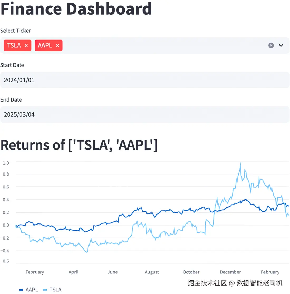Clear all selected tickers
The height and width of the screenshot is (294, 290).
coord(271,46)
